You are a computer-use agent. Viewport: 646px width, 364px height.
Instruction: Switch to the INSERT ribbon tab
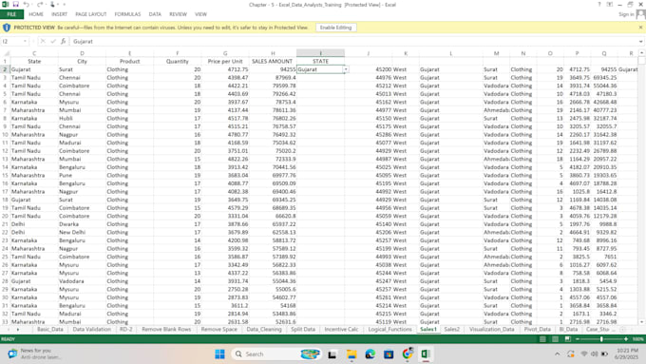pos(59,14)
